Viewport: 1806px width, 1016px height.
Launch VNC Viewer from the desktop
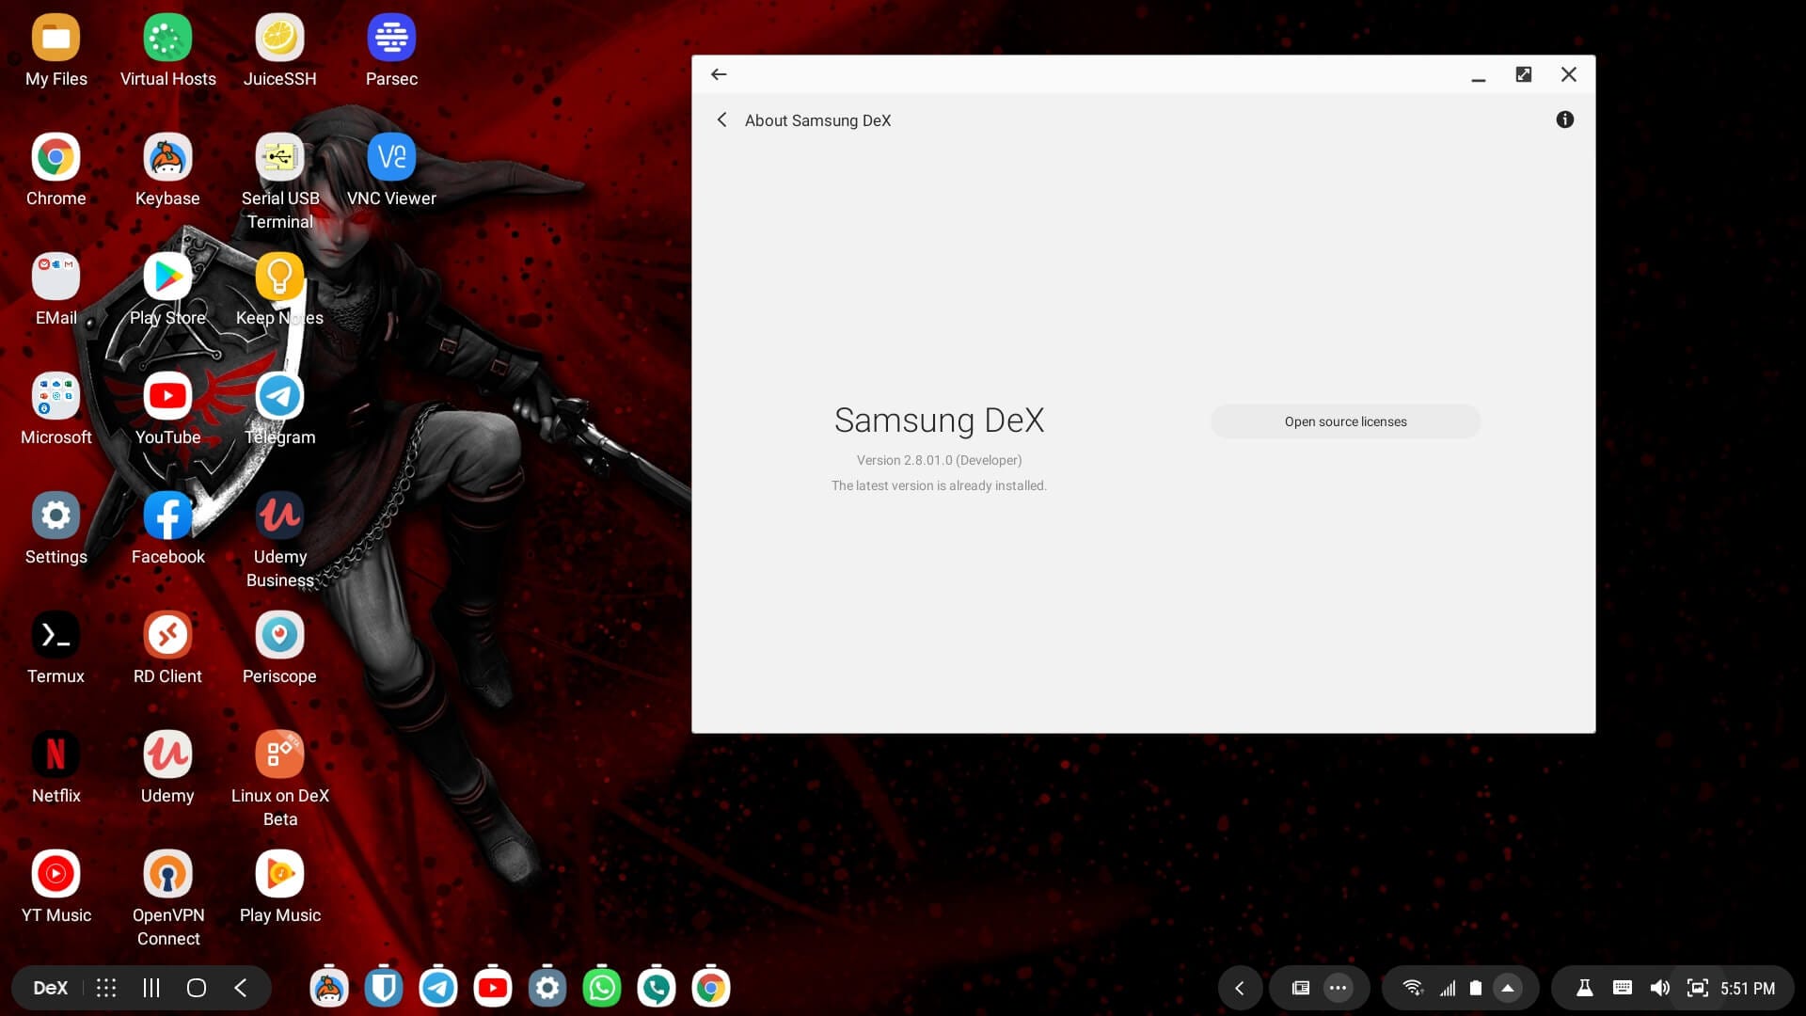point(391,157)
